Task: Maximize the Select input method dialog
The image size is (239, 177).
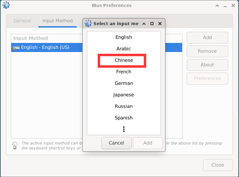Action: click(152, 24)
